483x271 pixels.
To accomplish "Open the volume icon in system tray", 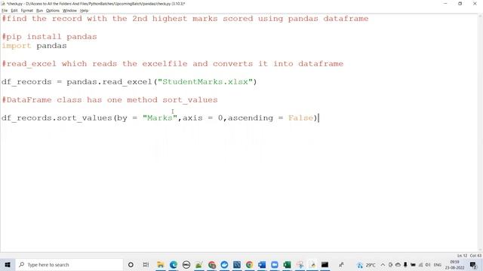I will coord(428,264).
